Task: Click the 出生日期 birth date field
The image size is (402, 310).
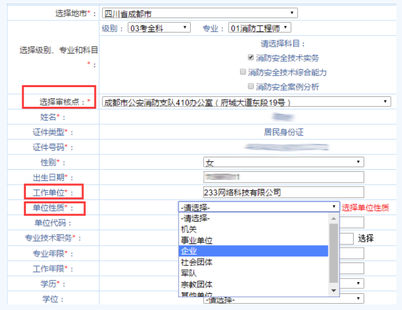Action: (283, 177)
